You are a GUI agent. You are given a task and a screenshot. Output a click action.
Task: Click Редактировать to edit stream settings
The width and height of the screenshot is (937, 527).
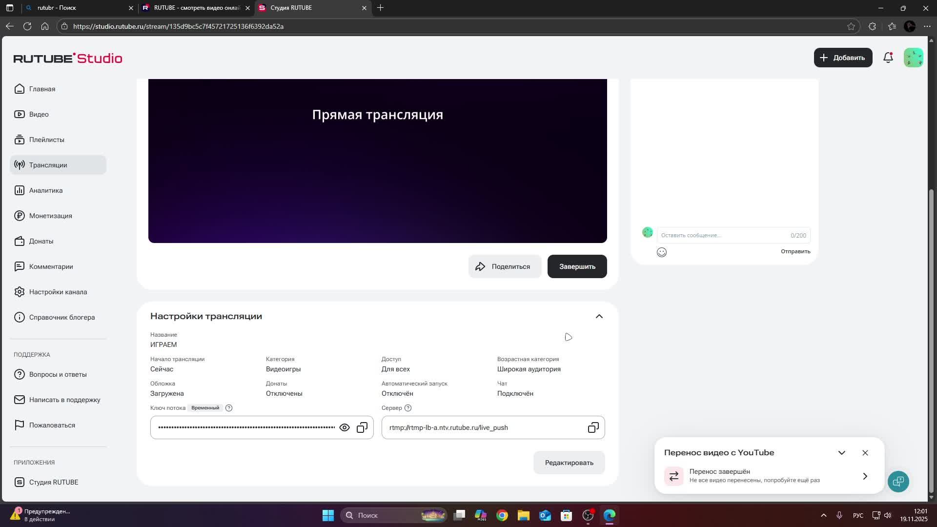point(569,462)
